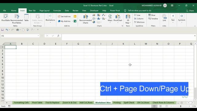The height and width of the screenshot is (111, 197).
Task: Select the Printing sheet tab
Action: point(117,103)
